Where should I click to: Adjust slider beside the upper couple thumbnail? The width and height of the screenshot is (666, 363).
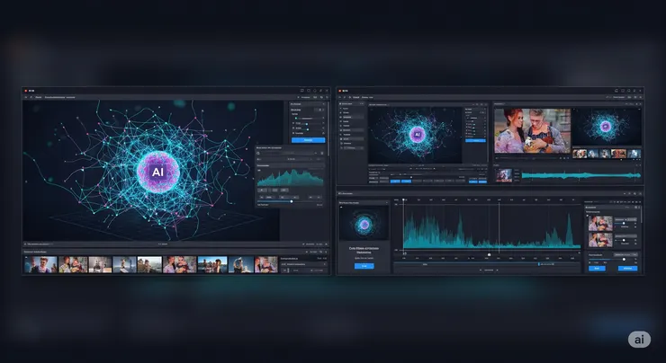[x=625, y=224]
